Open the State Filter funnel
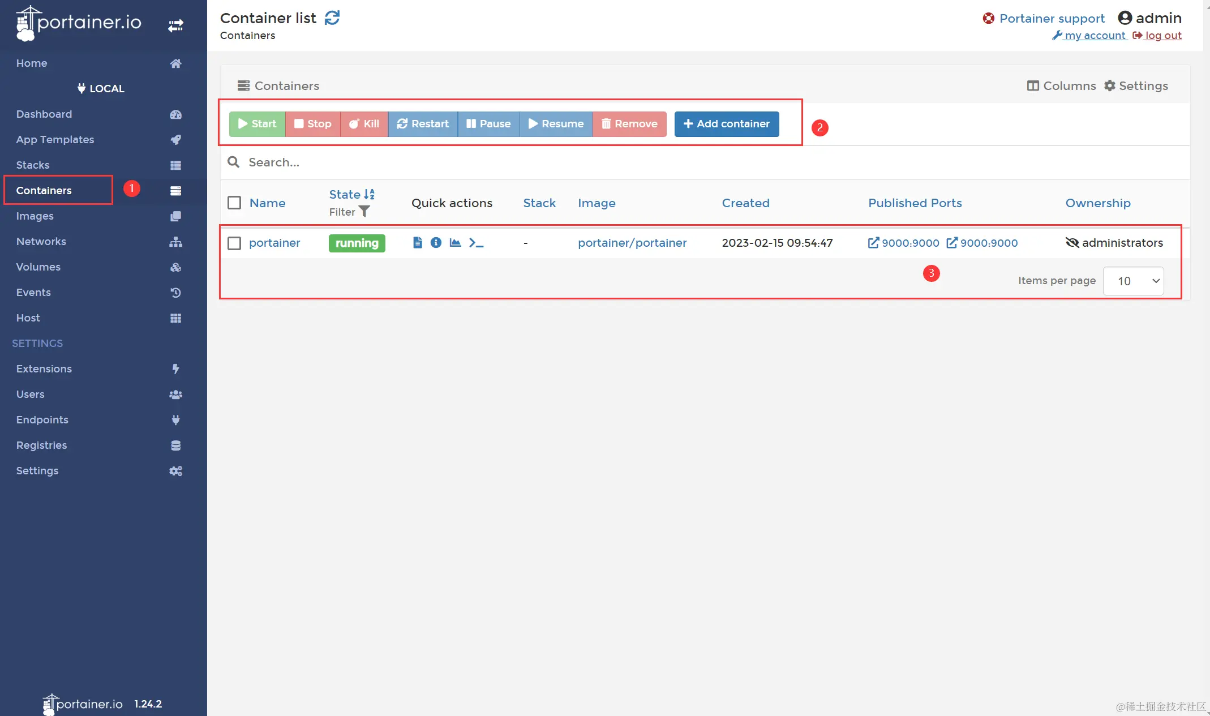Viewport: 1210px width, 716px height. tap(364, 212)
